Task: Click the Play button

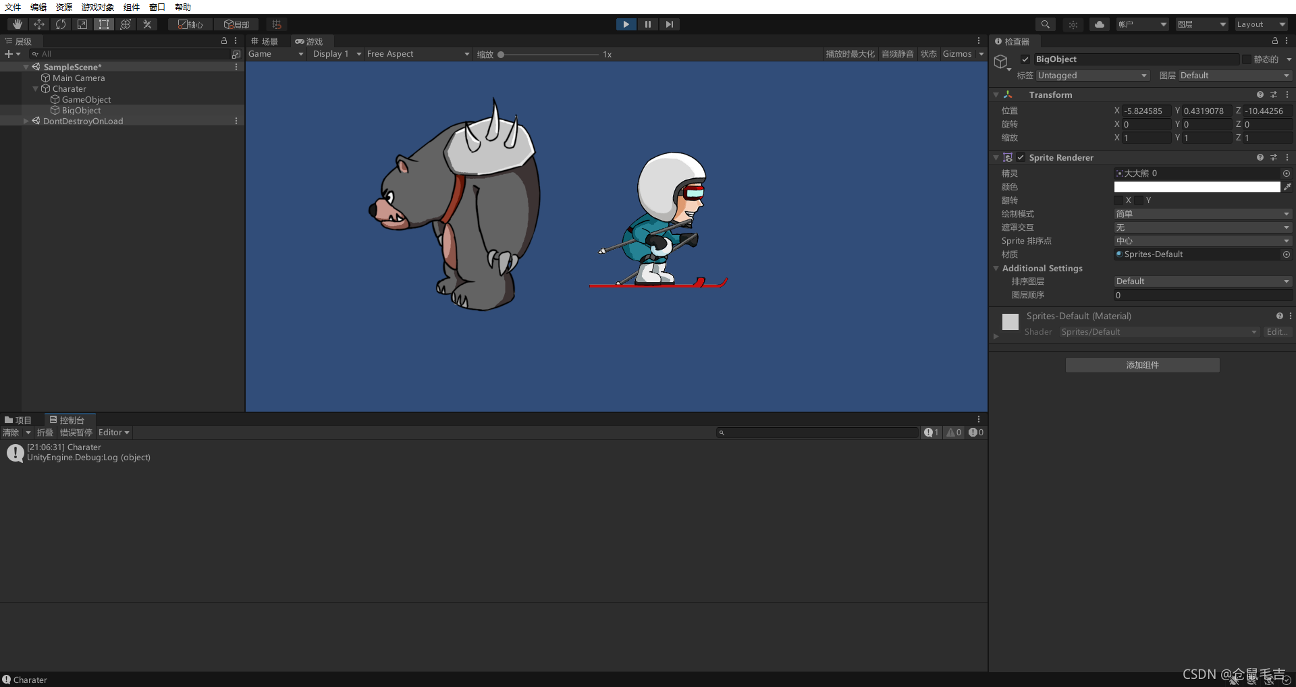Action: (626, 24)
